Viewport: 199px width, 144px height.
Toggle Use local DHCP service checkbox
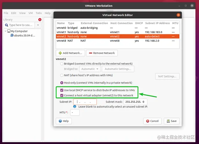[62, 90]
